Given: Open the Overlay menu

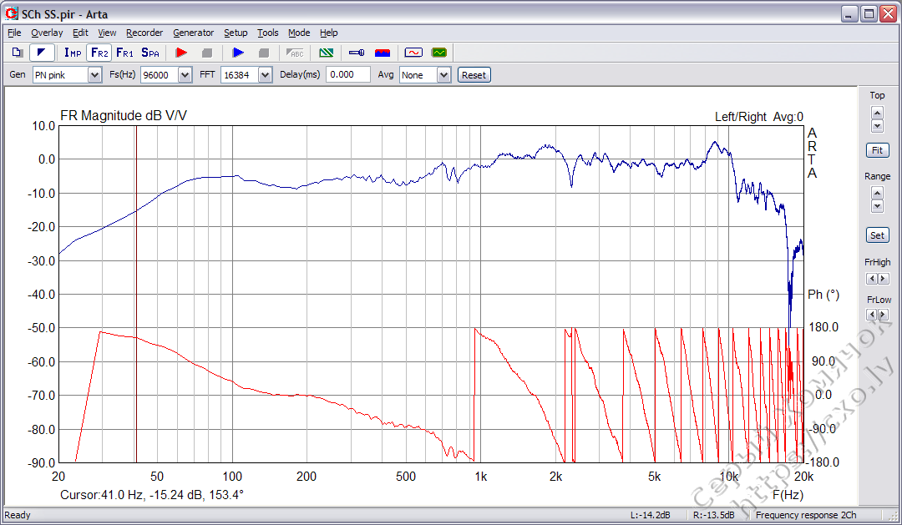Looking at the screenshot, I should 47,33.
